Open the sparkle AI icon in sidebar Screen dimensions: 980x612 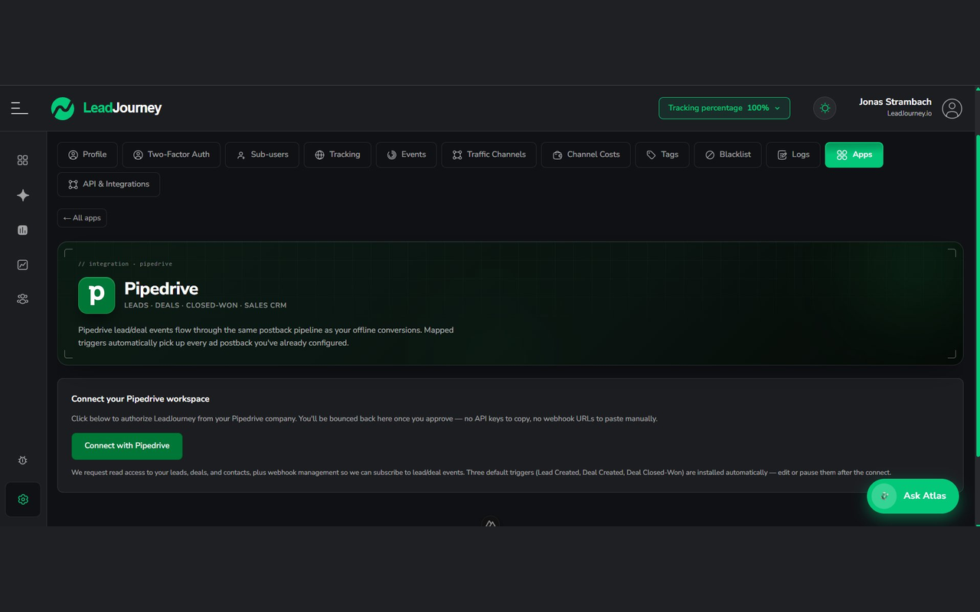coord(23,195)
